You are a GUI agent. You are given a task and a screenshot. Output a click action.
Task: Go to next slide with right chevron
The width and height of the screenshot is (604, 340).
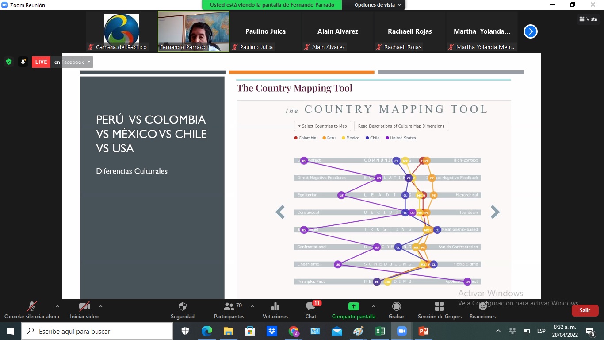[x=495, y=212]
